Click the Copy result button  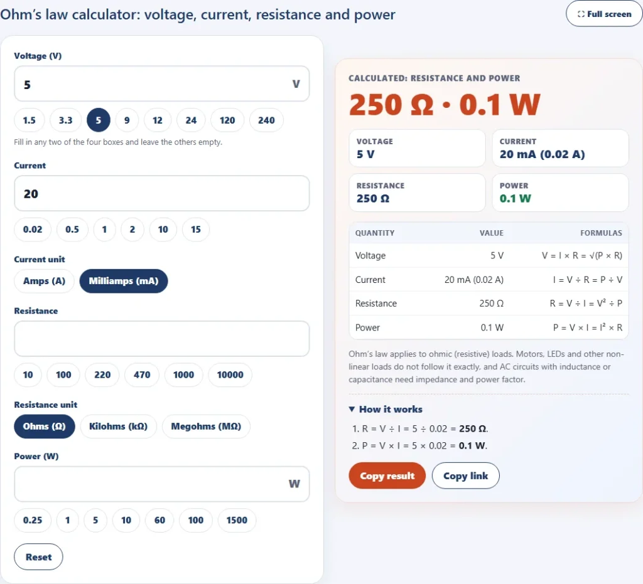tap(387, 475)
